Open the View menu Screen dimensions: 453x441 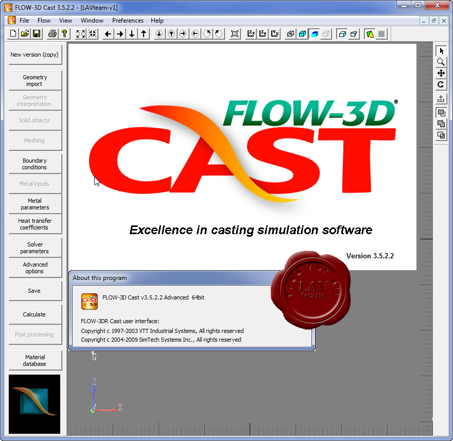tap(65, 21)
